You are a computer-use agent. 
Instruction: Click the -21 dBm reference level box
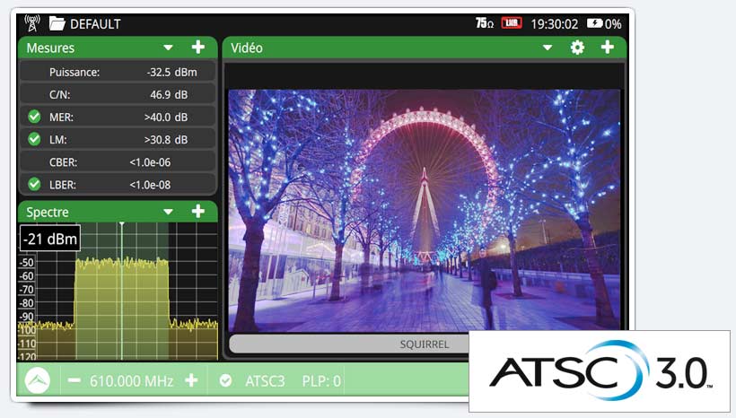[49, 239]
